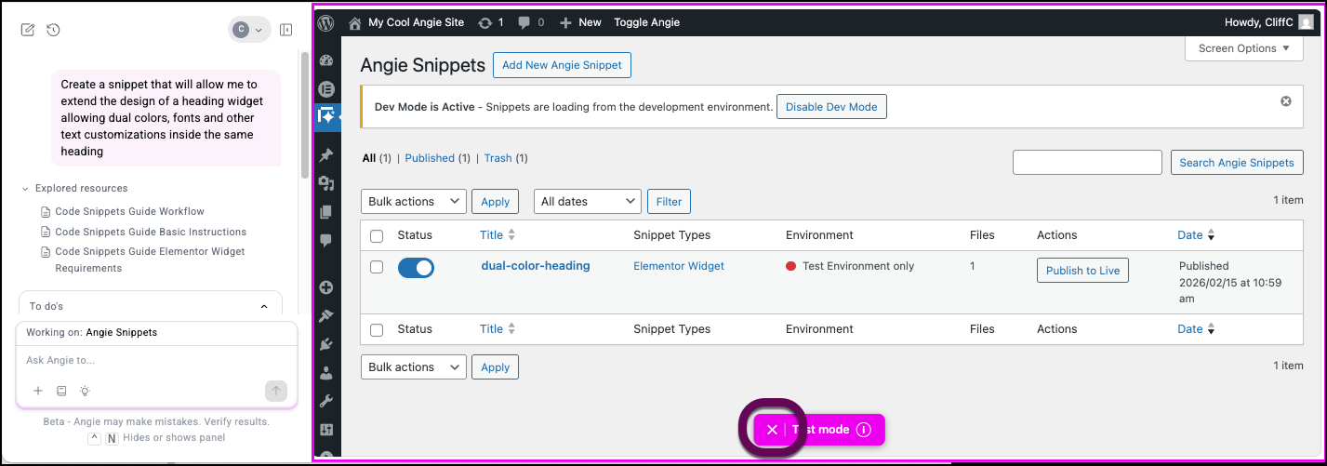This screenshot has width=1327, height=466.
Task: Check the dual-color-heading row checkbox
Action: [377, 267]
